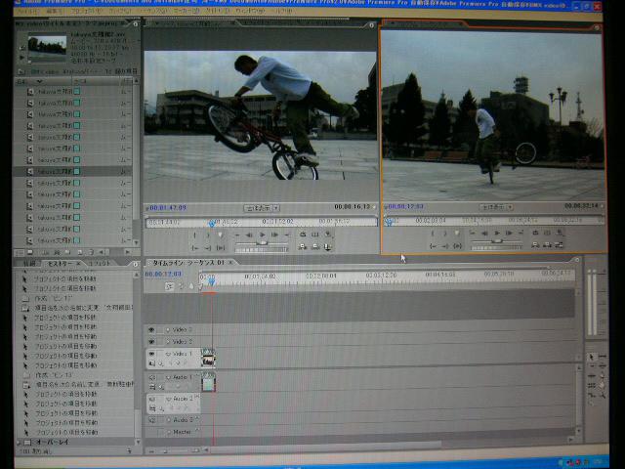The width and height of the screenshot is (625, 469).
Task: Click the audio clip on Audio 1 track
Action: click(208, 381)
